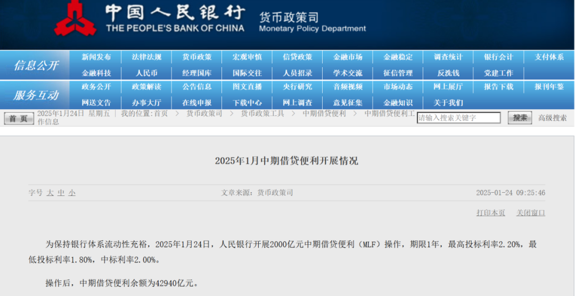Navigate to 反洗钱 page

(x=448, y=73)
